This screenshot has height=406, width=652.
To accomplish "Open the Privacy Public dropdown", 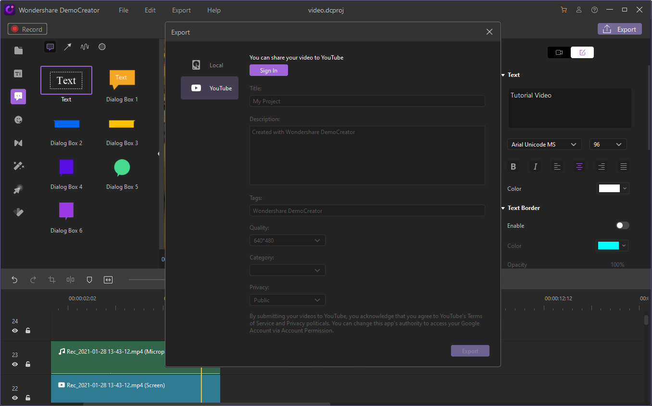I will click(x=288, y=300).
